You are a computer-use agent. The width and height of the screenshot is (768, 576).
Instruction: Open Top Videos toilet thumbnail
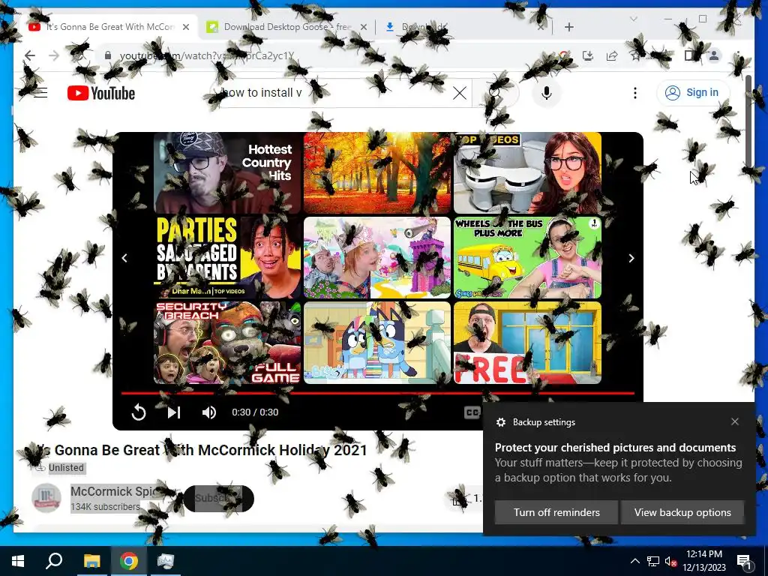pyautogui.click(x=527, y=173)
